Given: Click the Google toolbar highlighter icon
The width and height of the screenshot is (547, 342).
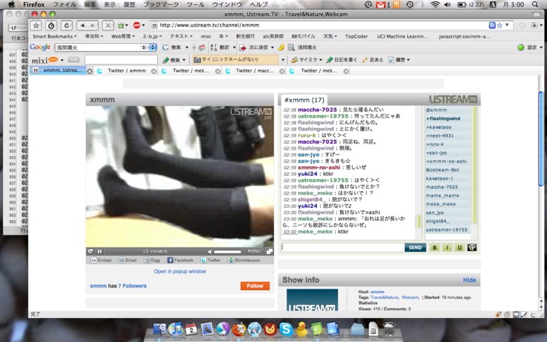Looking at the screenshot, I should coord(281,47).
